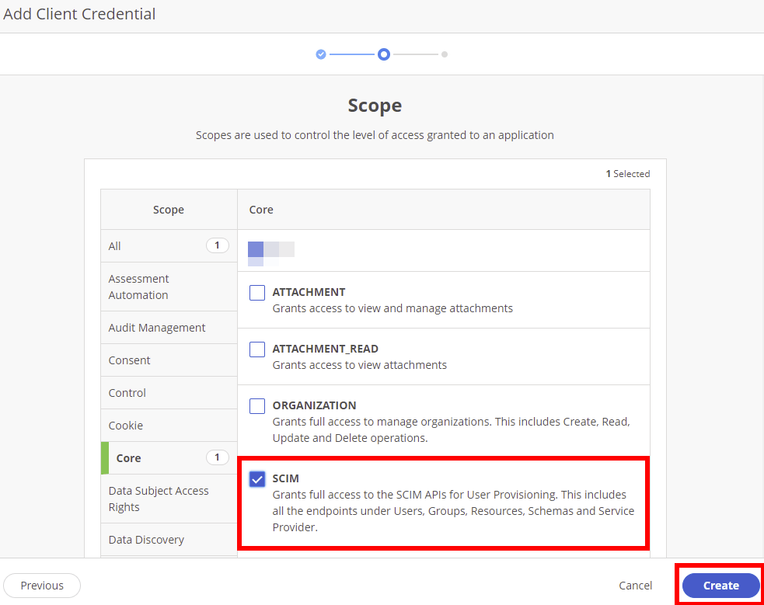
Task: Switch to the Control category
Action: coord(169,393)
